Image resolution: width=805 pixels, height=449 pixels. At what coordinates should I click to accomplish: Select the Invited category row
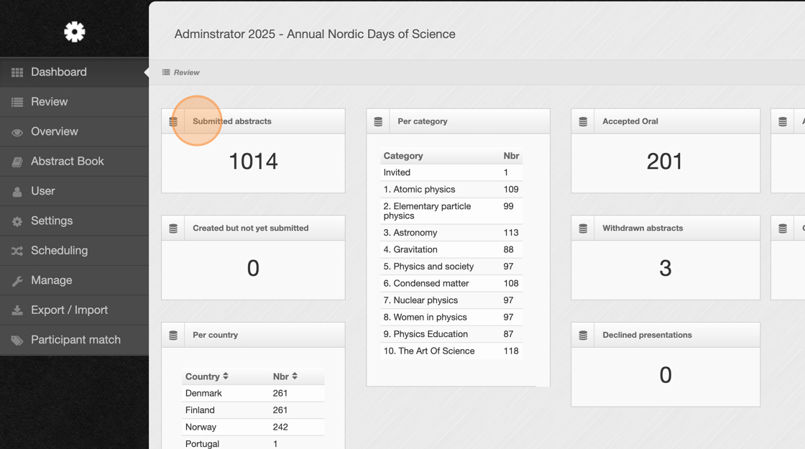(x=451, y=172)
